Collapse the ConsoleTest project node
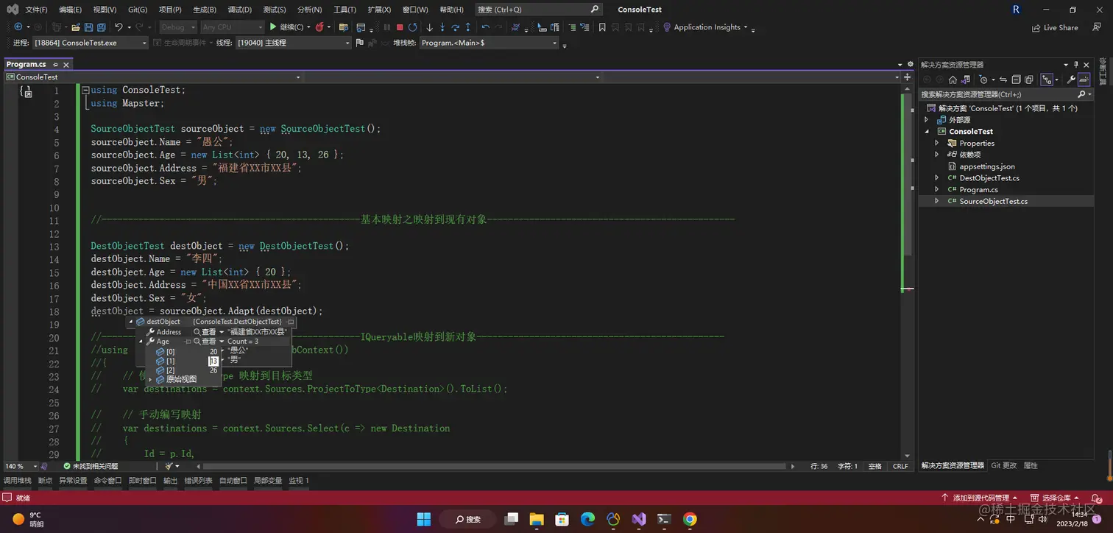Screen dimensions: 1113x533 927,131
